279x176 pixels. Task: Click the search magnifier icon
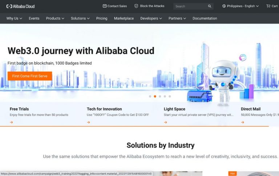(x=210, y=6)
